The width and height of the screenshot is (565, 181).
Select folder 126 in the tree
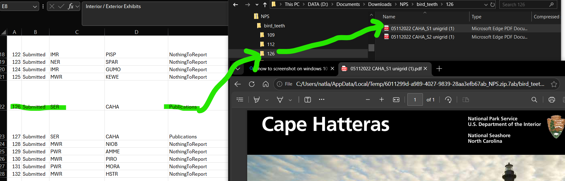[x=271, y=53]
